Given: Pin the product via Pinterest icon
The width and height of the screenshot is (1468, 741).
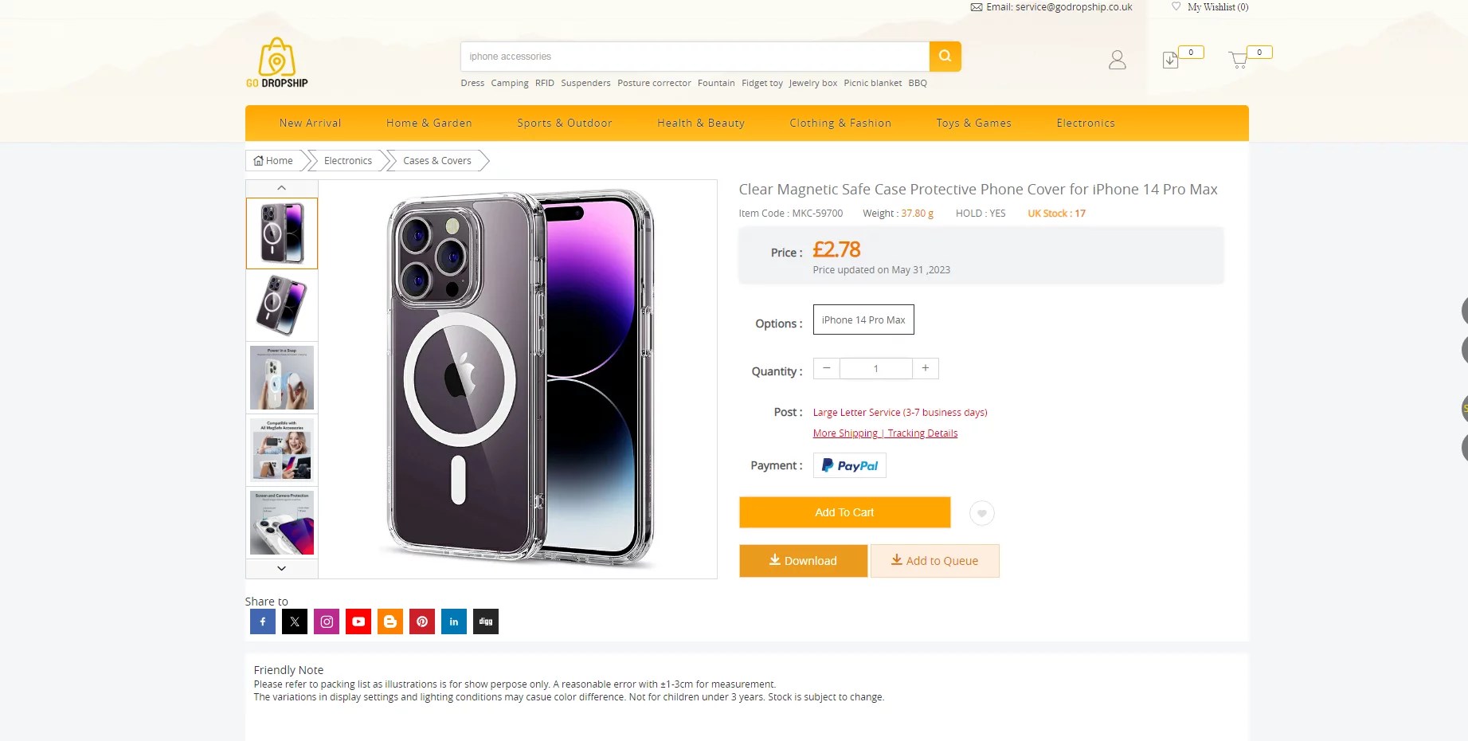Looking at the screenshot, I should coord(421,621).
